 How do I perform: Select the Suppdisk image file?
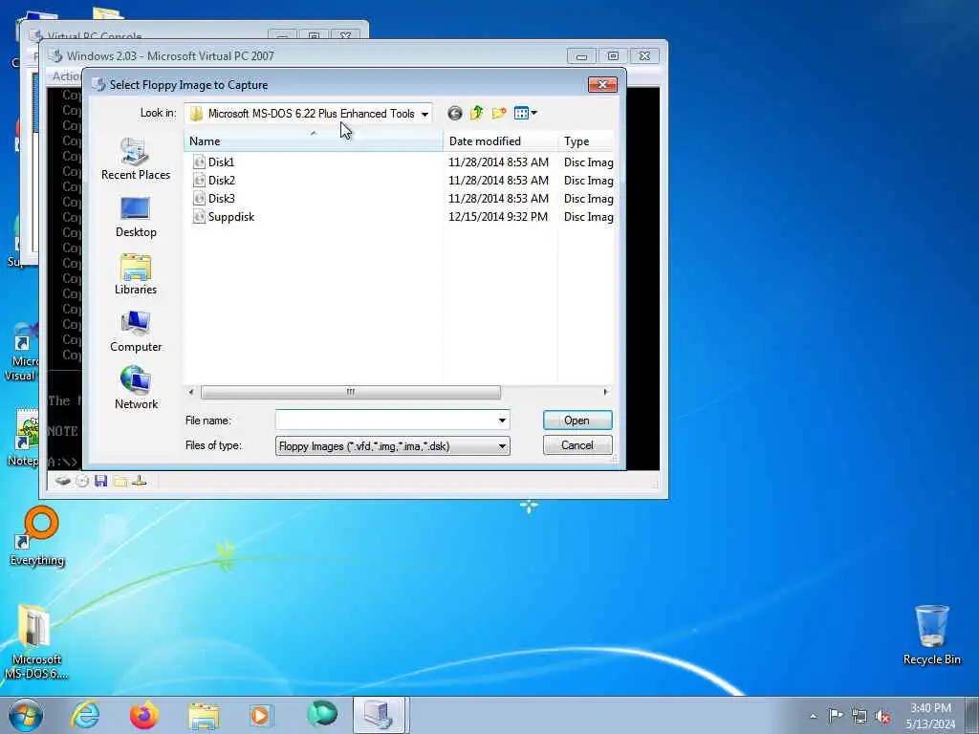[x=231, y=217]
